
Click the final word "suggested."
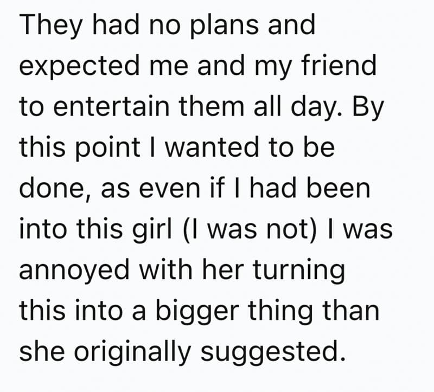coord(273,353)
